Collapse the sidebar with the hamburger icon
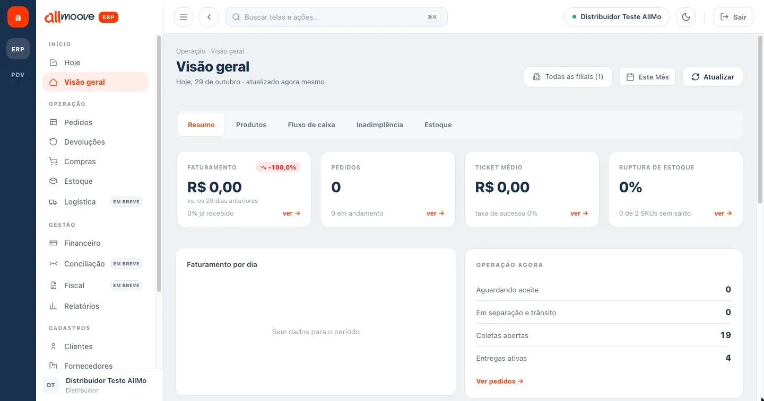This screenshot has height=401, width=764. click(184, 17)
